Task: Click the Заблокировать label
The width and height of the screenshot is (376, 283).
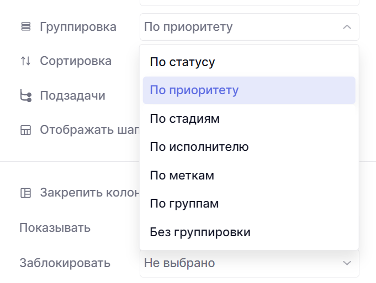Action: (x=65, y=263)
